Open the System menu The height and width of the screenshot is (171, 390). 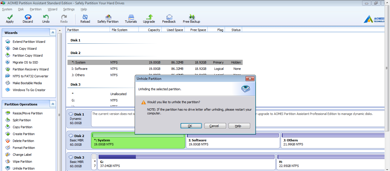click(x=7, y=9)
